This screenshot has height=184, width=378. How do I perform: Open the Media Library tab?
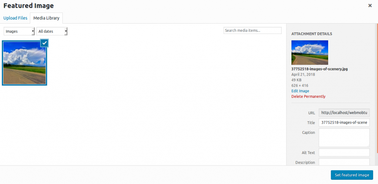(47, 18)
